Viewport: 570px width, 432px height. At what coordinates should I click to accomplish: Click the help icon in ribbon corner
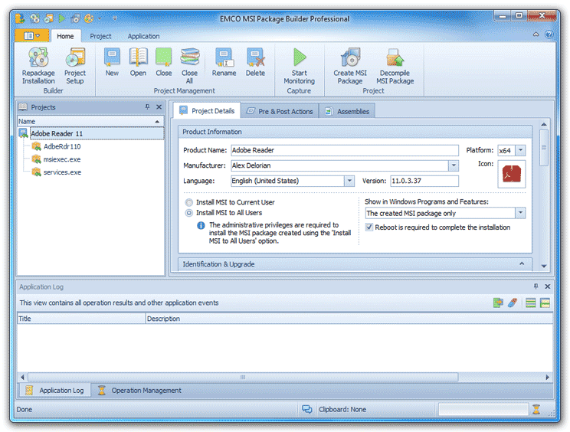549,34
